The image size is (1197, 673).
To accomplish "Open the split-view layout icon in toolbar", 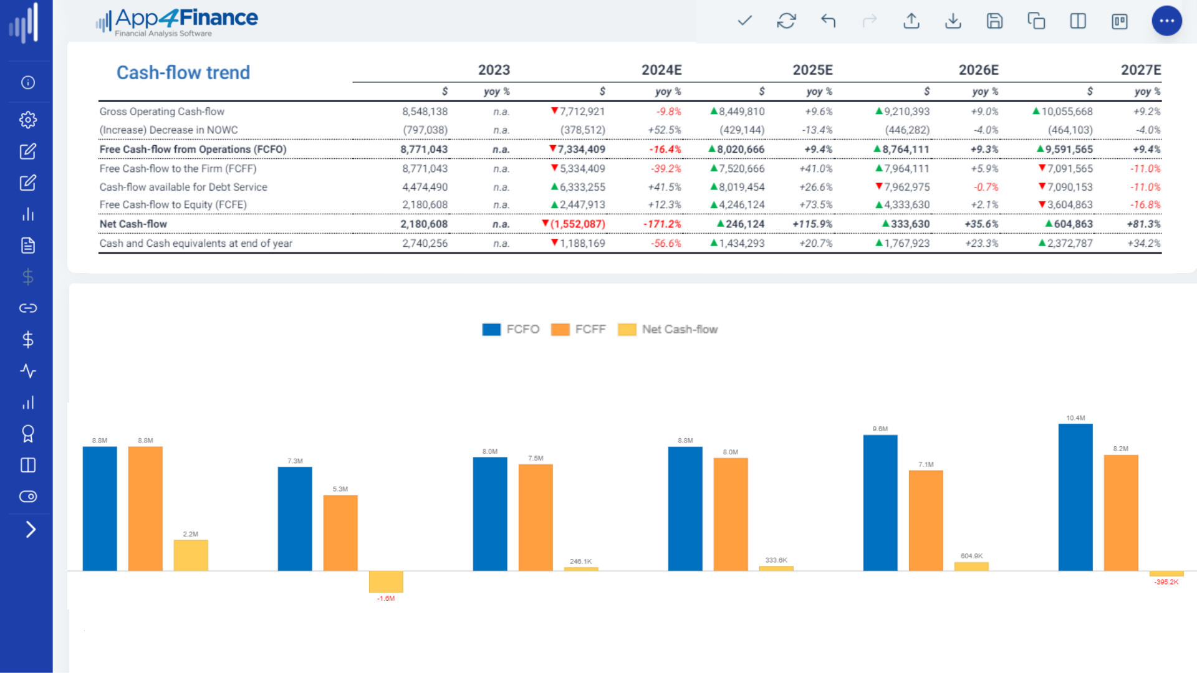I will tap(1078, 21).
